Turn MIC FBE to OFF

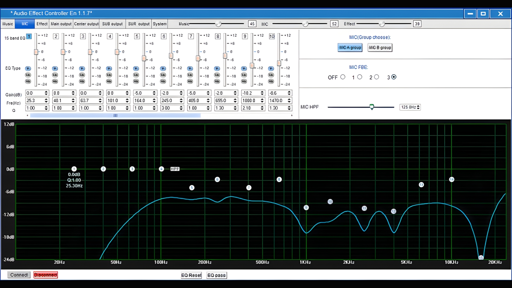pyautogui.click(x=343, y=77)
